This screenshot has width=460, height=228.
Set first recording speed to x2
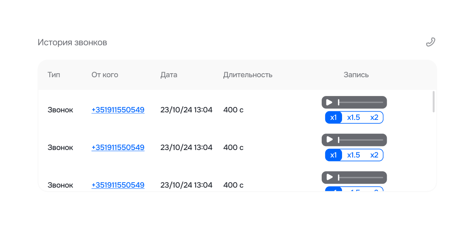pos(374,118)
